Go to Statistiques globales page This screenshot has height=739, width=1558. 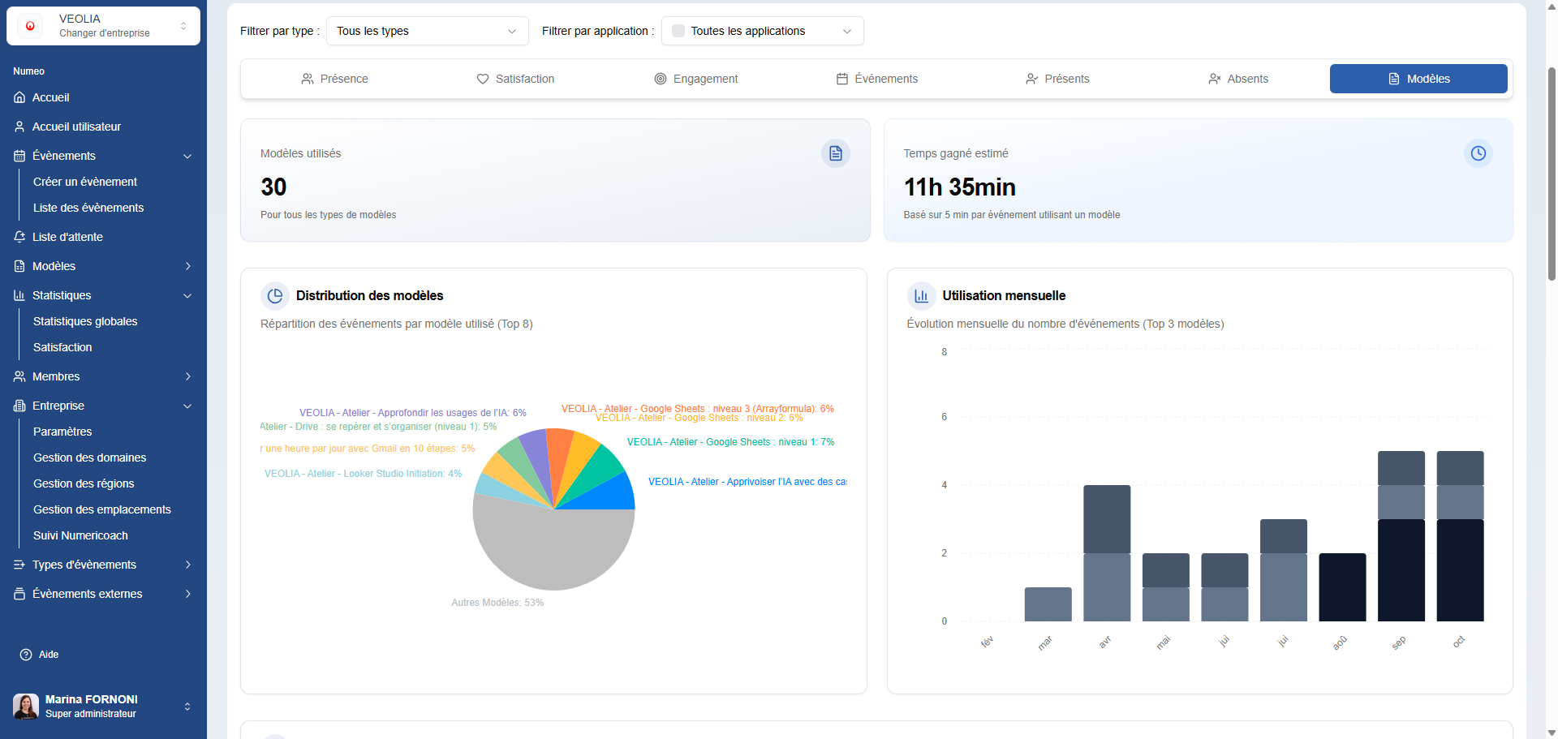[x=85, y=321]
